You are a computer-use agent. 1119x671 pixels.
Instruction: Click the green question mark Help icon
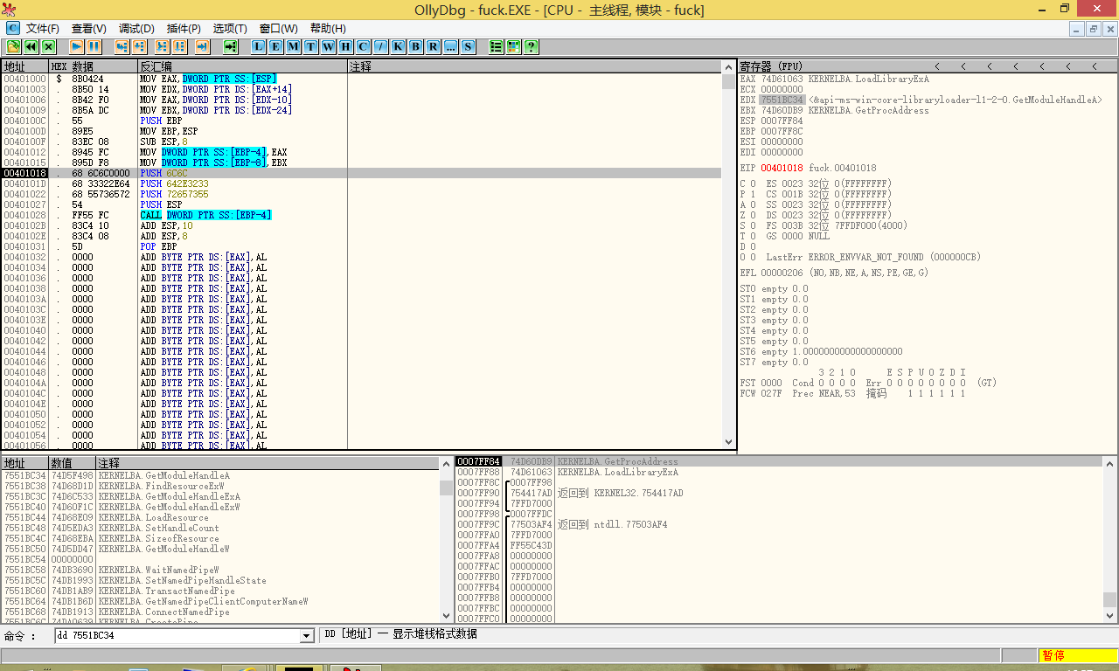531,46
